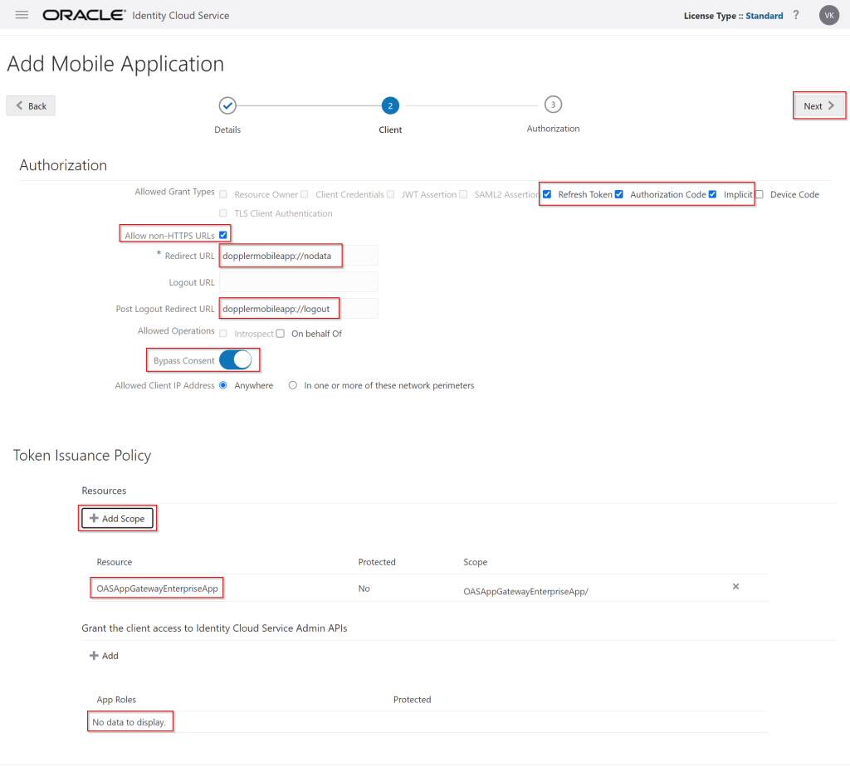Disable the Allow non-HTTPS URLs checkbox
Screen dimensions: 850x767
223,235
